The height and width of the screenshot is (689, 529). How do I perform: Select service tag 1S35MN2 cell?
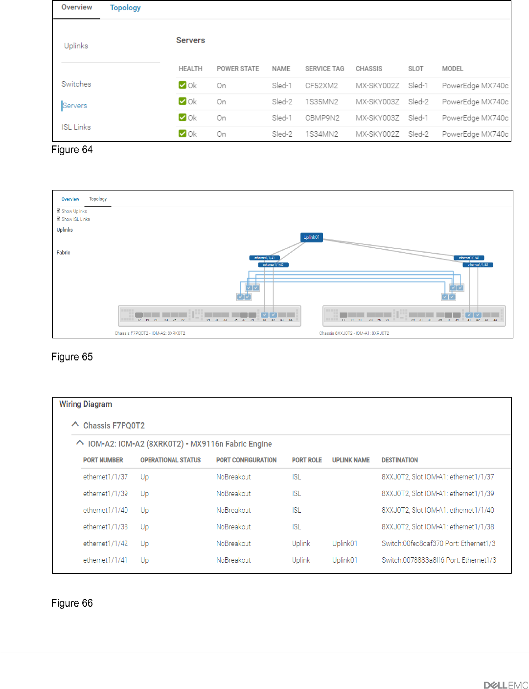[x=322, y=101]
